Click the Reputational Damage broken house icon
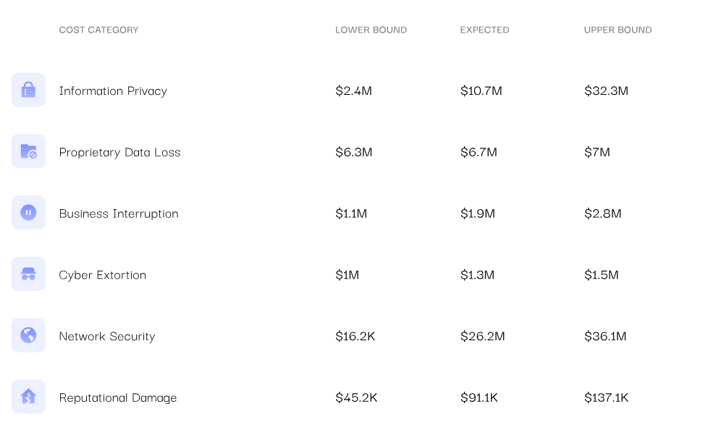 (28, 397)
